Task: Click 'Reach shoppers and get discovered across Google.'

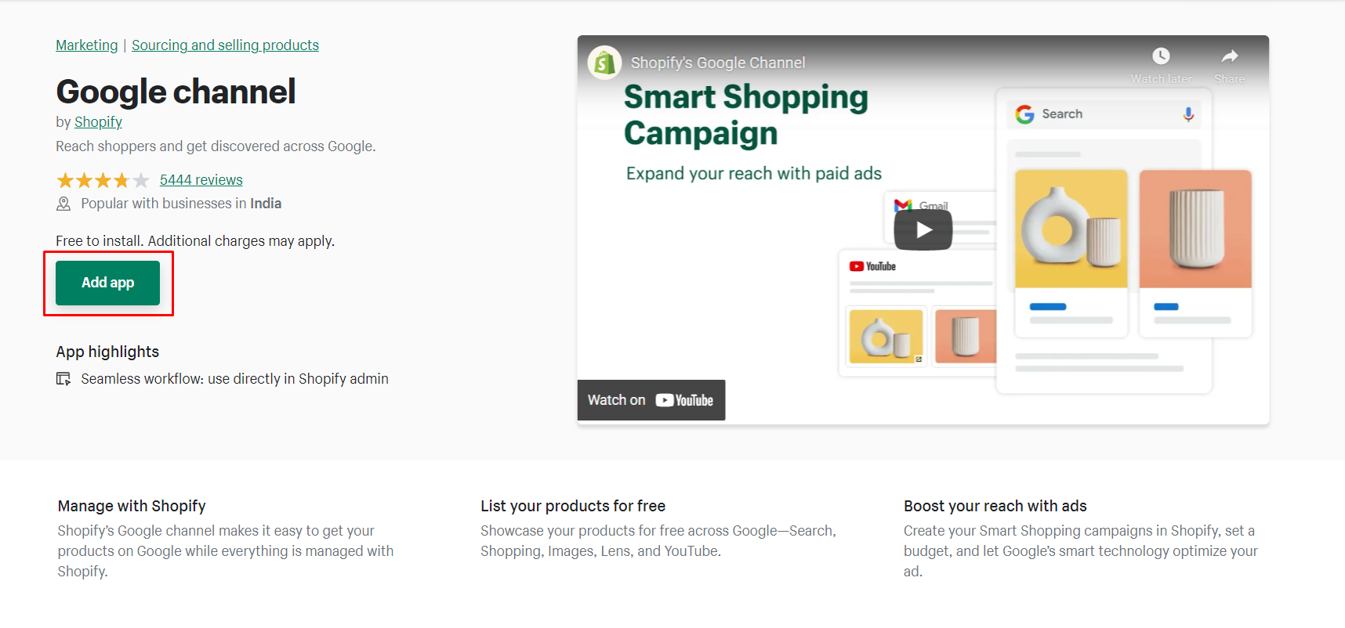Action: 216,146
